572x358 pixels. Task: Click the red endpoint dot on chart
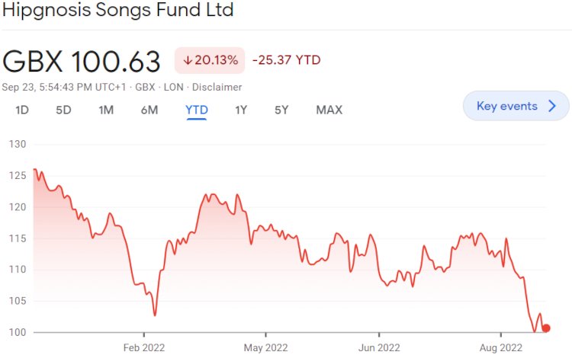tap(546, 328)
